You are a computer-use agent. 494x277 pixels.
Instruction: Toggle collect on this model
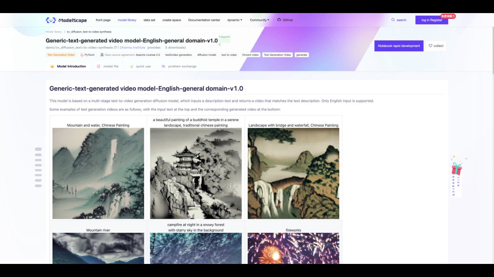(436, 45)
